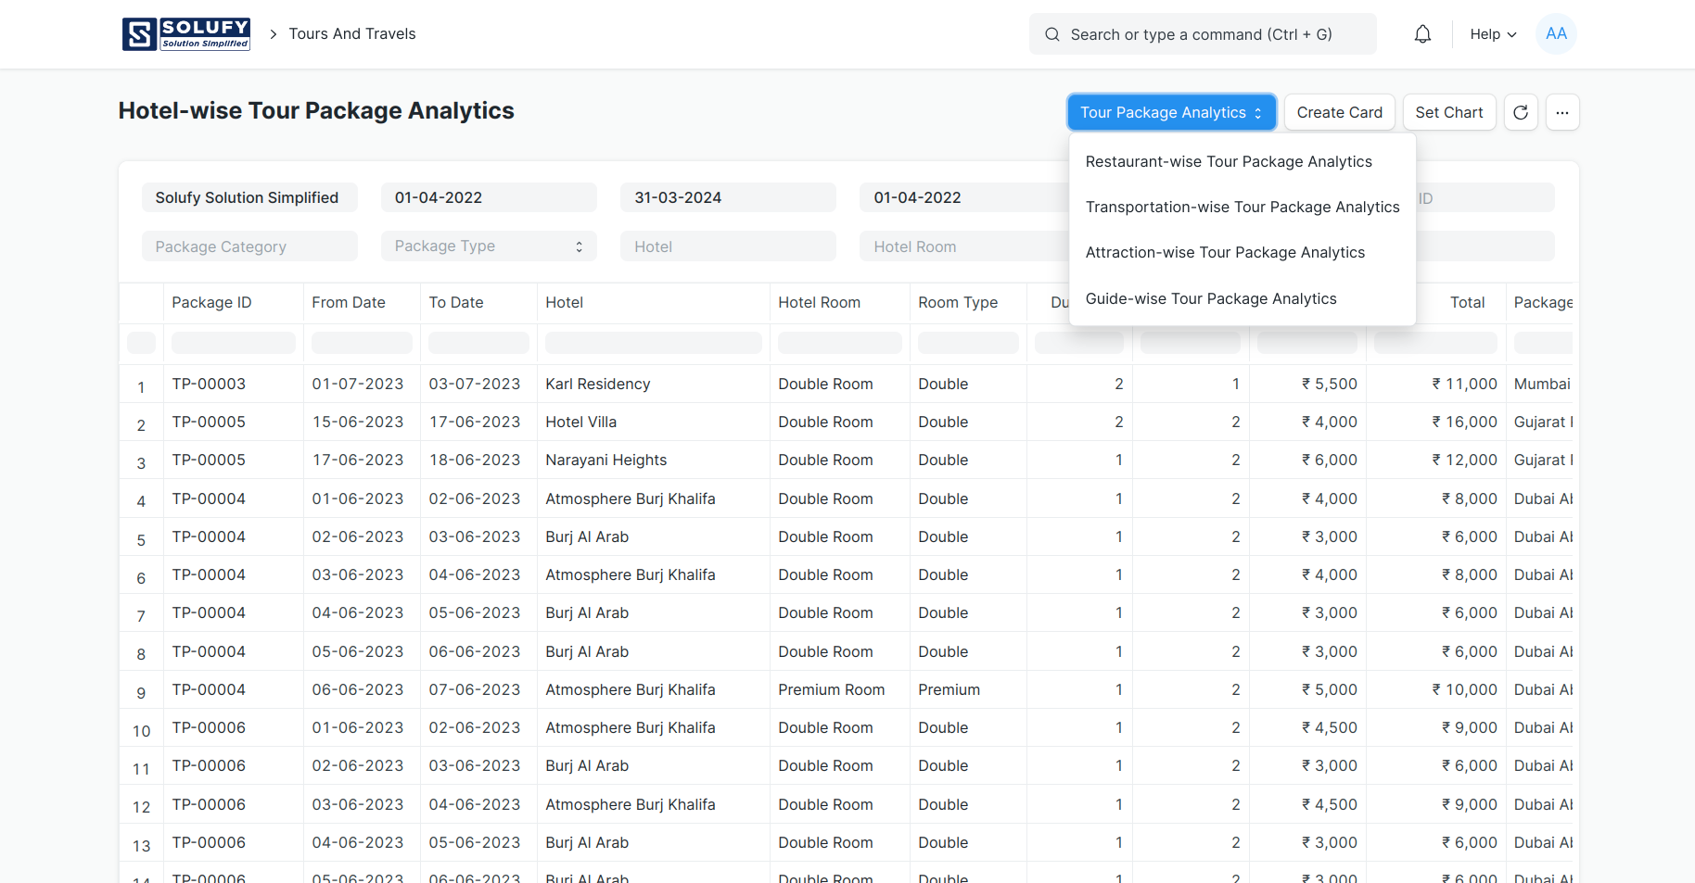Filter the Package ID column search box

(x=234, y=343)
